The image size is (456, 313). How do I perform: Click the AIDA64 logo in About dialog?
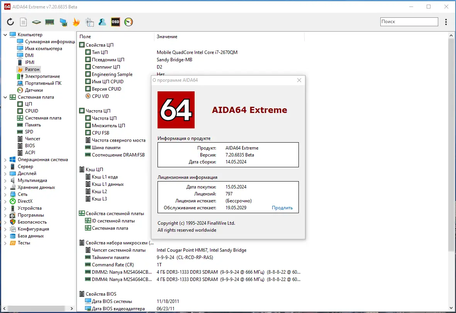pyautogui.click(x=176, y=110)
